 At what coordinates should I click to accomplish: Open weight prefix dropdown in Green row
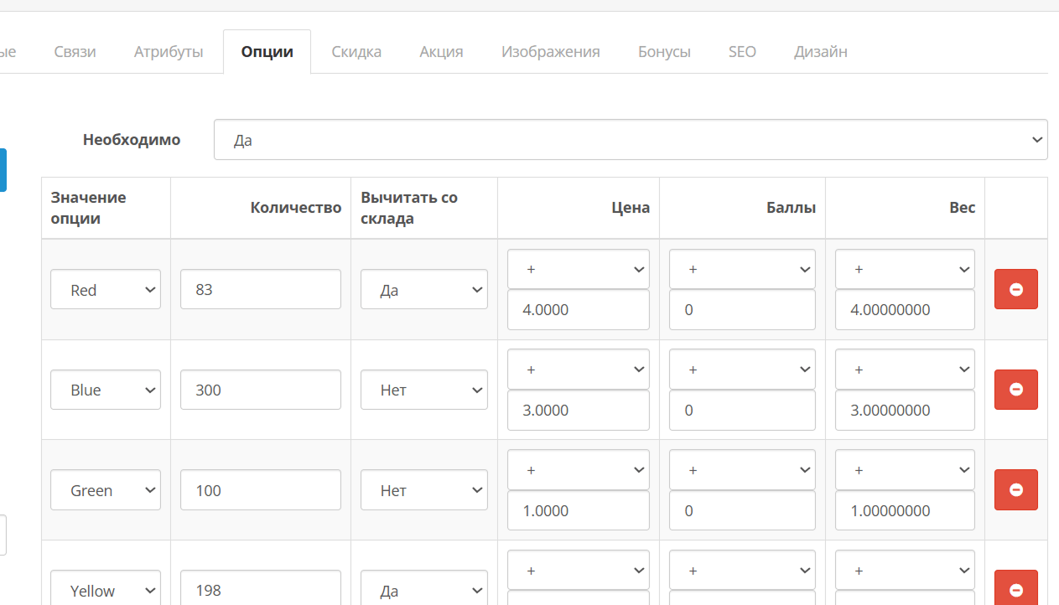click(905, 470)
